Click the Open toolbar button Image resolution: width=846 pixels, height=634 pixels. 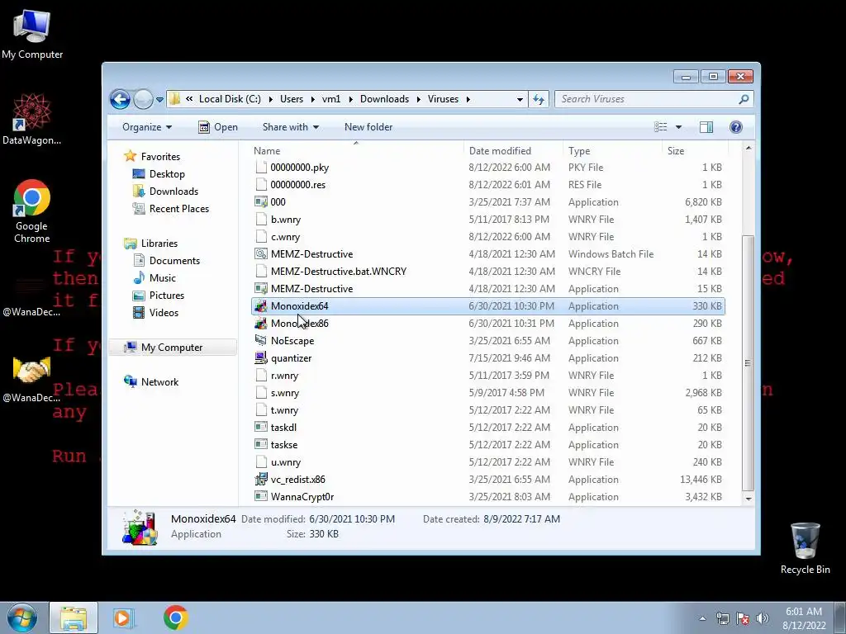[218, 127]
